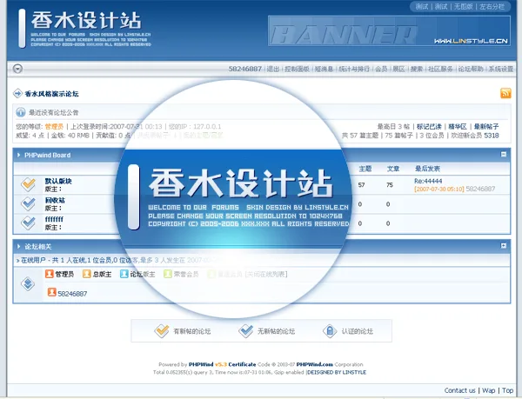This screenshot has width=522, height=399.
Task: Open new member 5318 profile link
Action: tap(492, 136)
